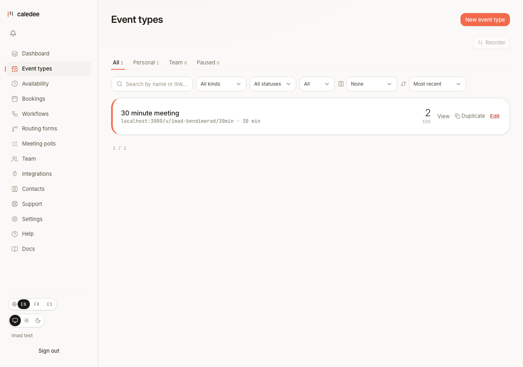Open Availability in sidebar

49,84
